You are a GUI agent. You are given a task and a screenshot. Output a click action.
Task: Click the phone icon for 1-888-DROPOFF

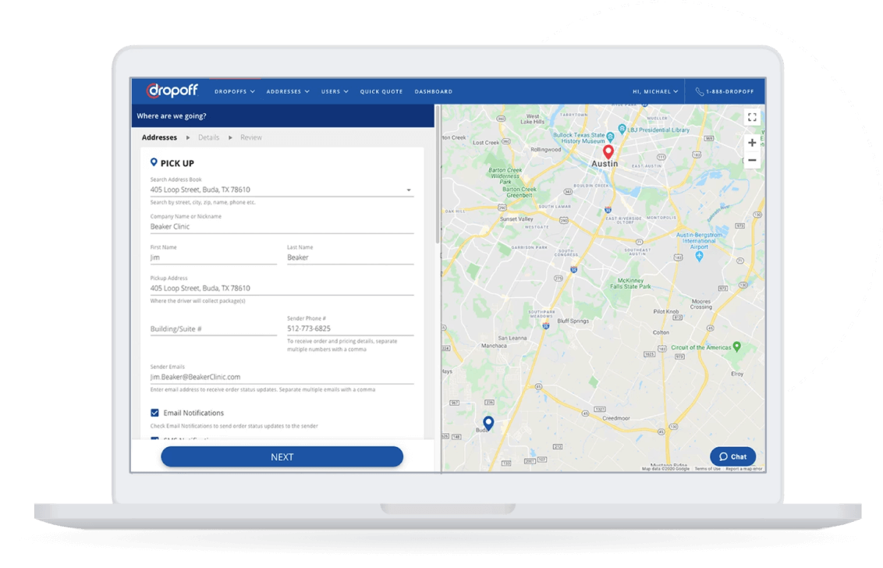coord(699,92)
